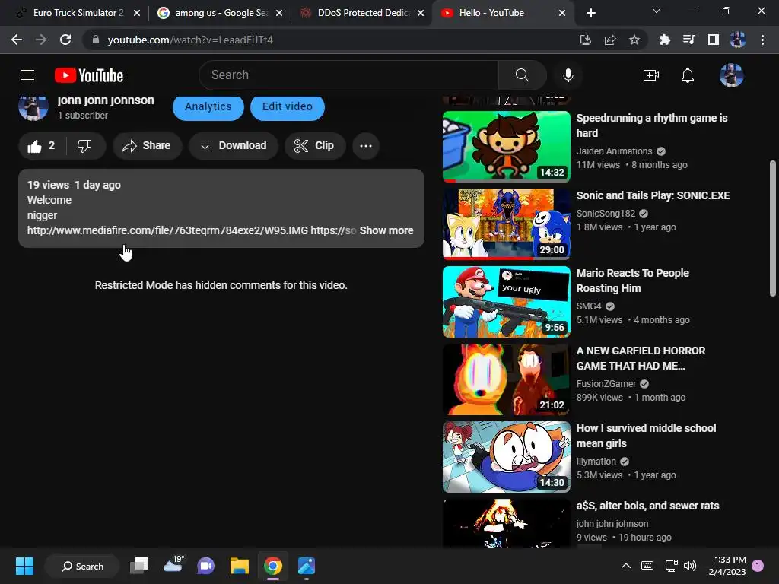Share the video

coord(147,146)
